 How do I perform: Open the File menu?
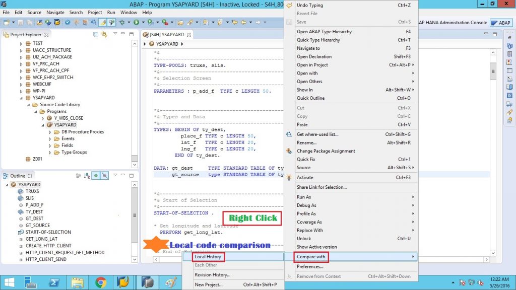point(6,12)
